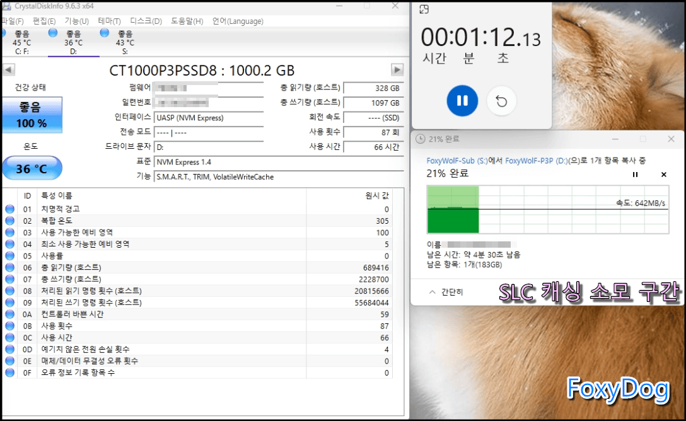Click the 원시 값 column header
Viewport: 686px width, 421px height.
pos(349,196)
